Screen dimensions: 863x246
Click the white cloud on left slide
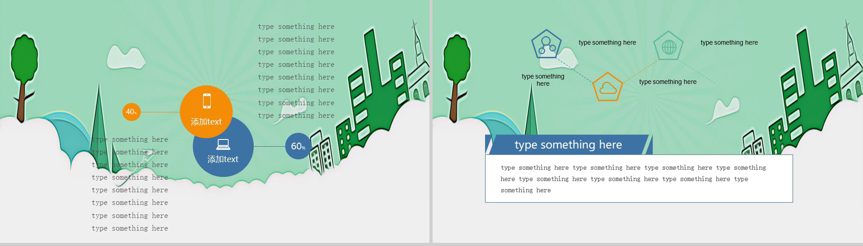tap(125, 57)
